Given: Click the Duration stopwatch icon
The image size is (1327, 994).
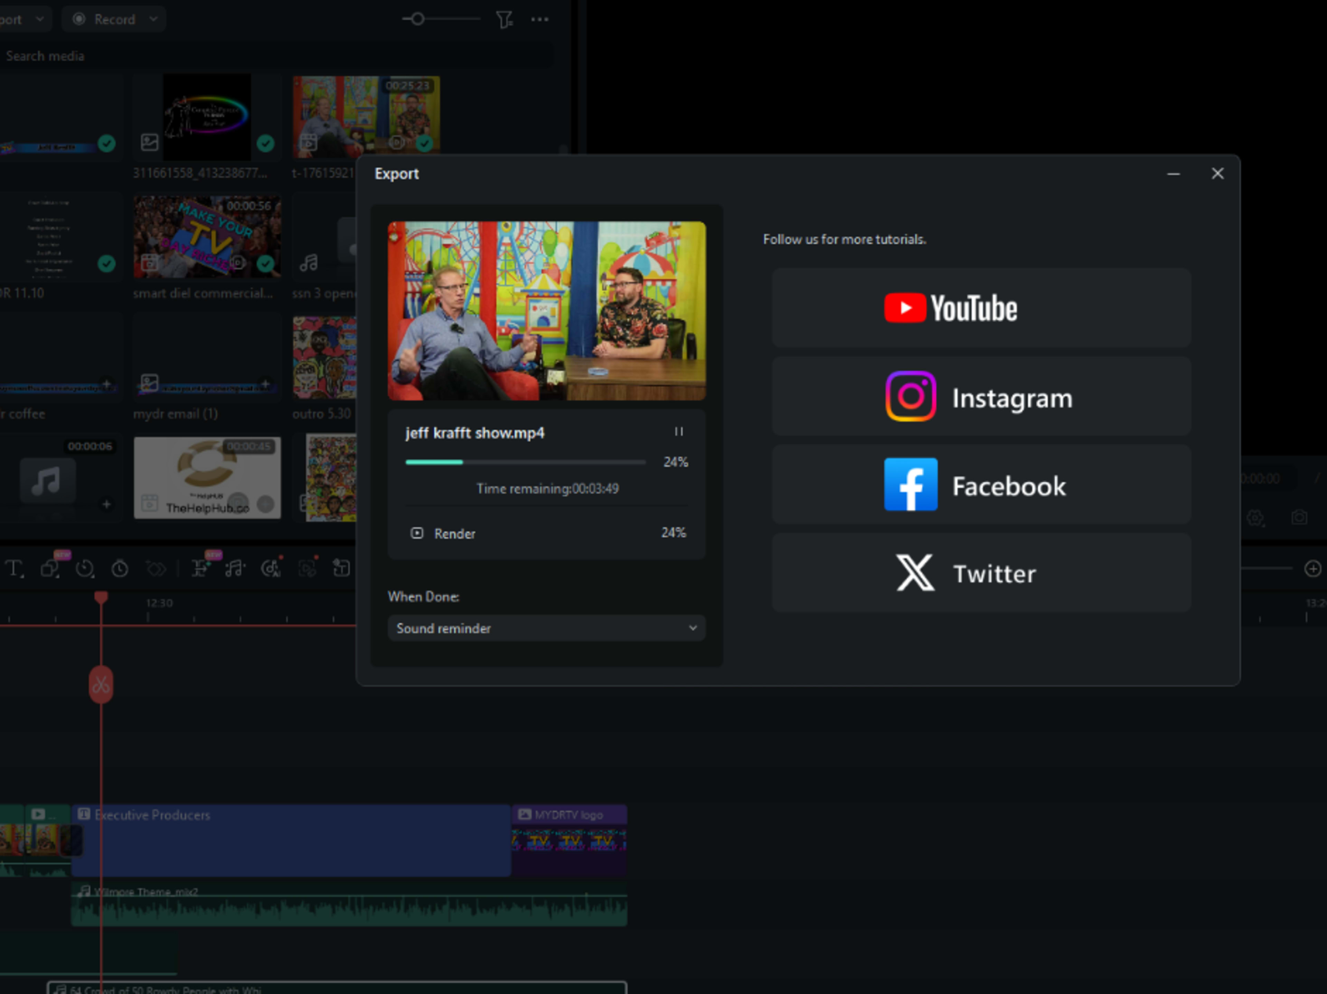Looking at the screenshot, I should point(120,568).
